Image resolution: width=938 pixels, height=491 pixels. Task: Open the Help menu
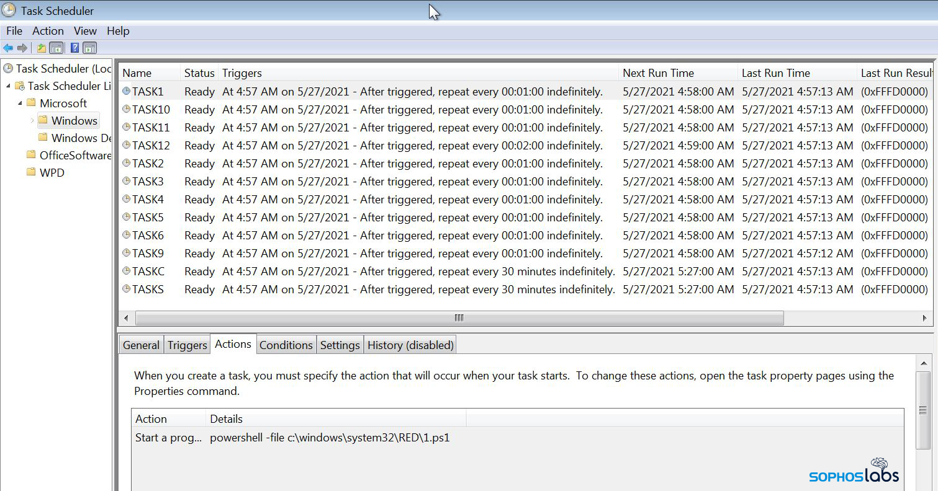coord(118,31)
